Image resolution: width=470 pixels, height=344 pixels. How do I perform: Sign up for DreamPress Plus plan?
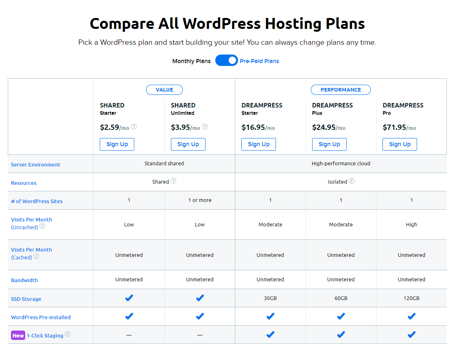(329, 144)
